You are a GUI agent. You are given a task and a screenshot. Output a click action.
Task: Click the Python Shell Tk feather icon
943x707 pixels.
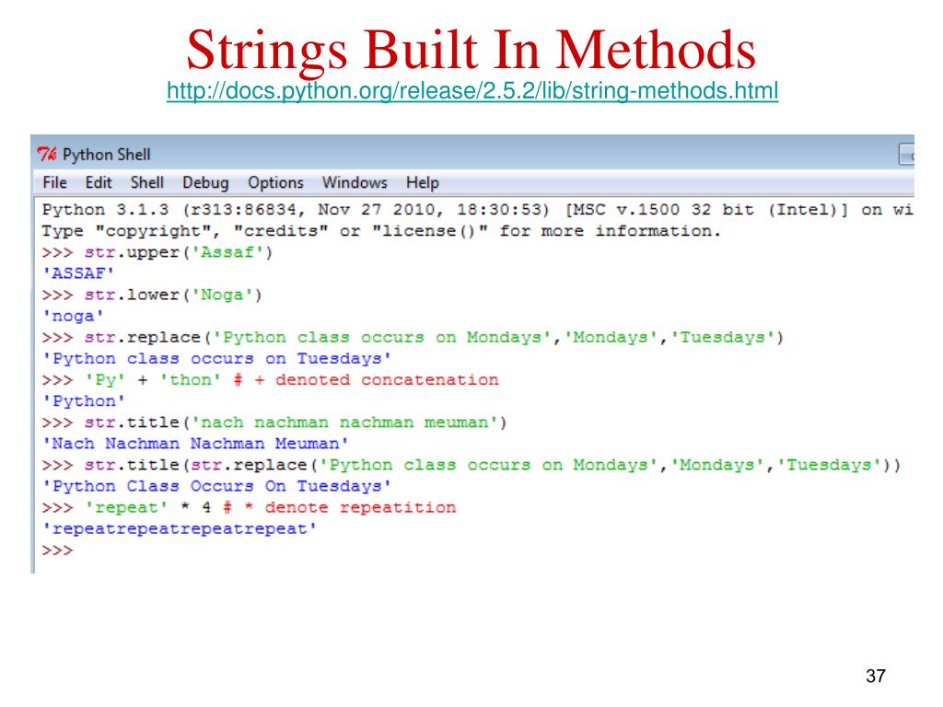[47, 155]
